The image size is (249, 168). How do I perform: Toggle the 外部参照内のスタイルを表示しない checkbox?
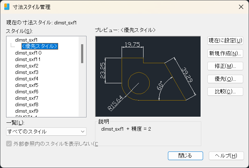click(x=9, y=144)
